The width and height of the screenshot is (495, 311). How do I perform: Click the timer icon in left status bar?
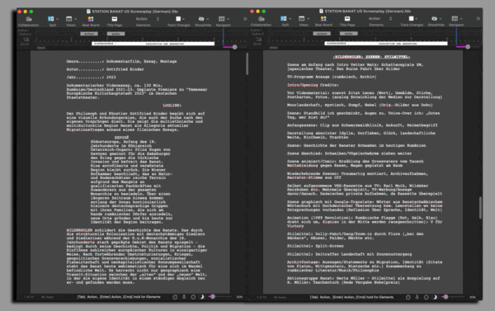click(x=175, y=297)
